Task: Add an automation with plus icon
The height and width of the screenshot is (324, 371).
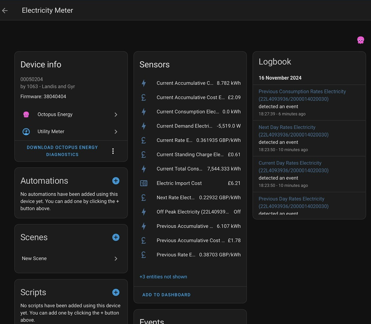Action: click(x=116, y=181)
